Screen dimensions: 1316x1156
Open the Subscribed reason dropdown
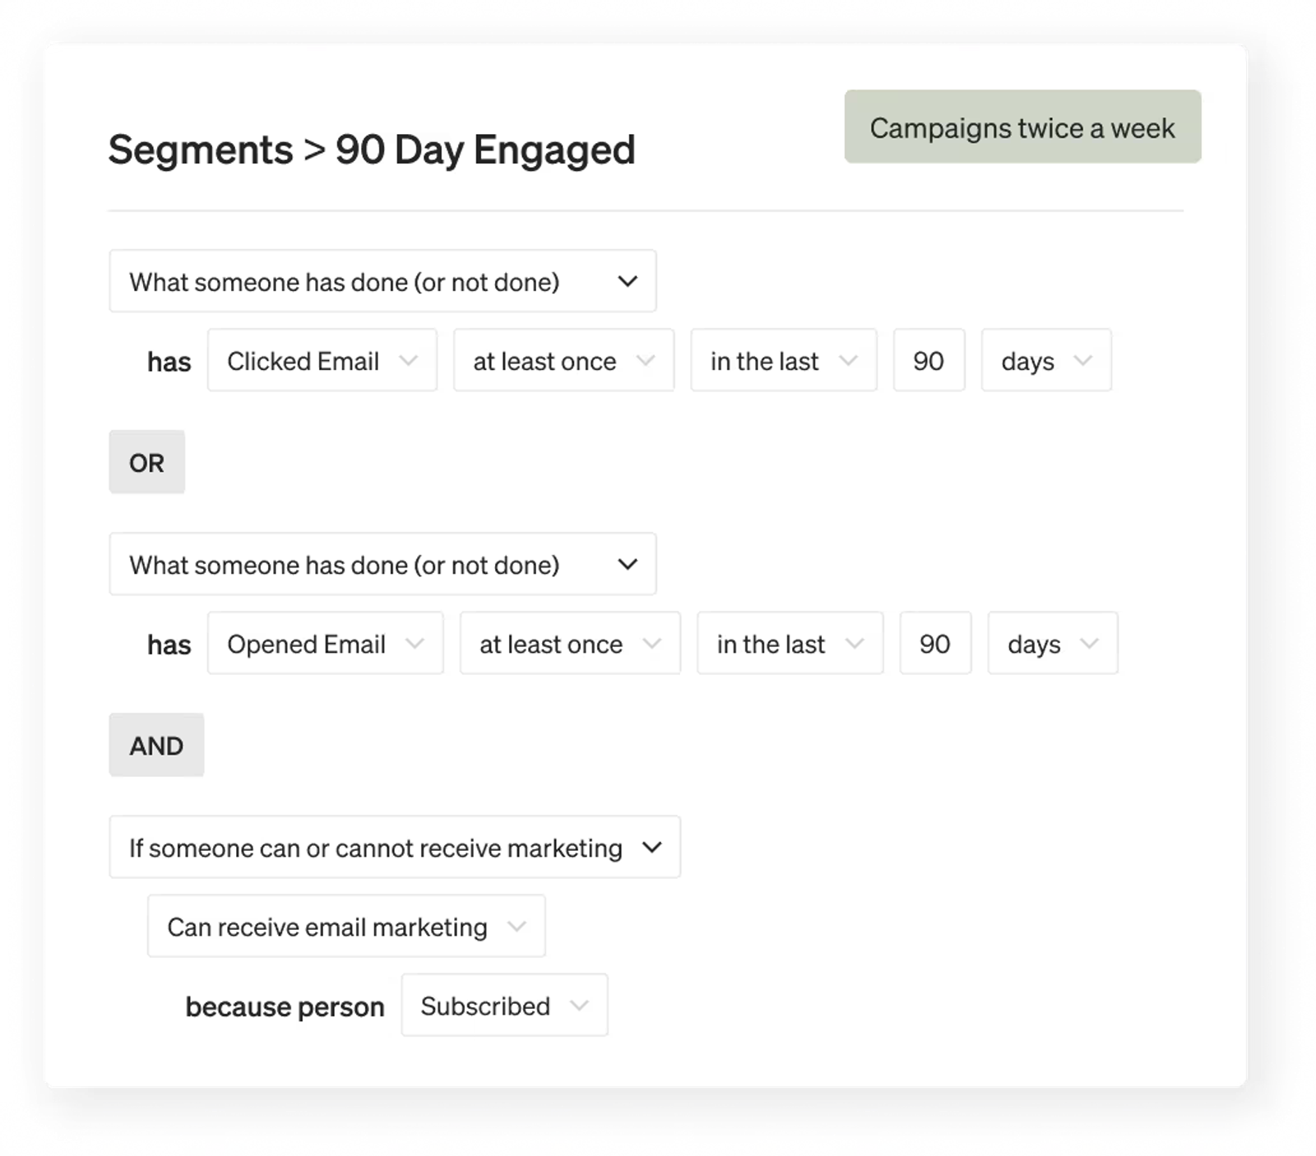(x=504, y=1005)
